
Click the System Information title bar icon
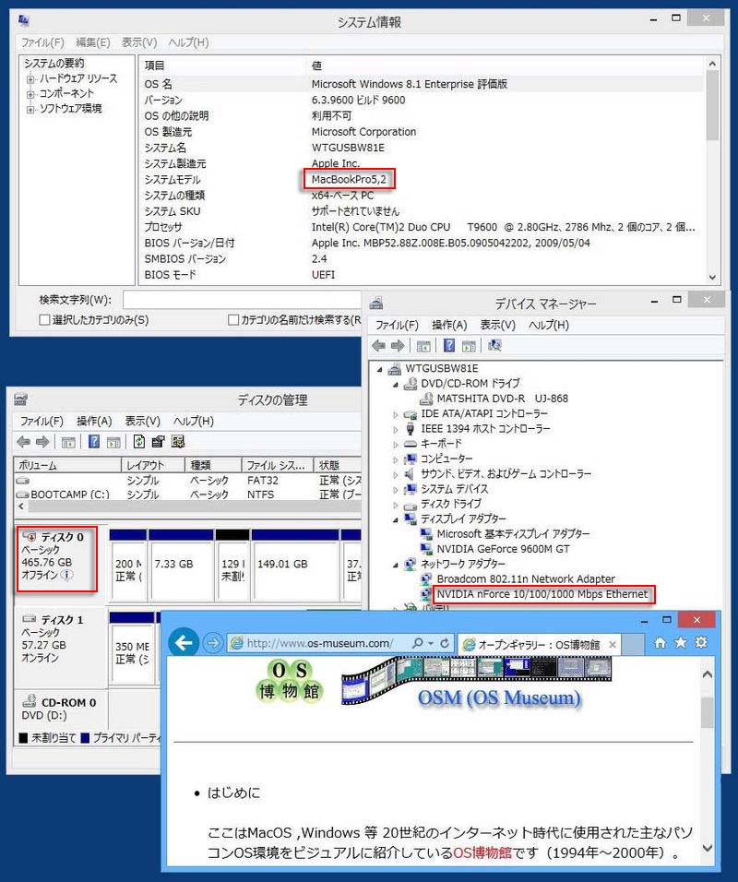(x=24, y=21)
